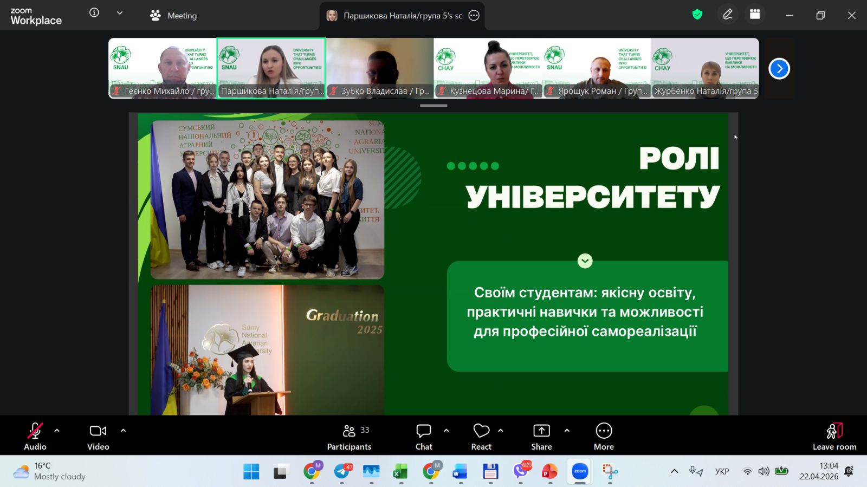
Task: Switch the gallery layout view icon
Action: [755, 15]
